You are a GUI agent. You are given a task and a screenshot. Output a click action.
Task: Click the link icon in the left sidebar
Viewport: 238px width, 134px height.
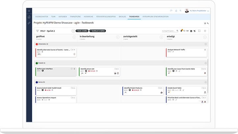point(29,23)
